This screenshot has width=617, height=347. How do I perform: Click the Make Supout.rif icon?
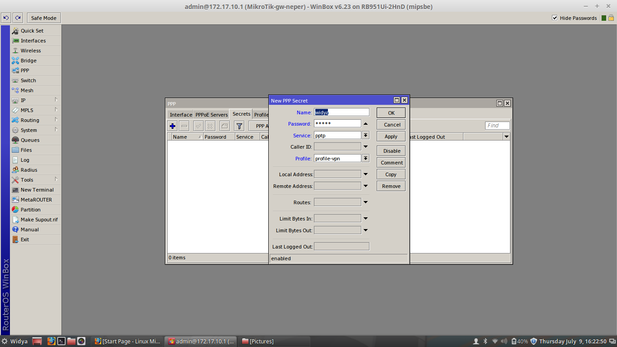(x=15, y=220)
